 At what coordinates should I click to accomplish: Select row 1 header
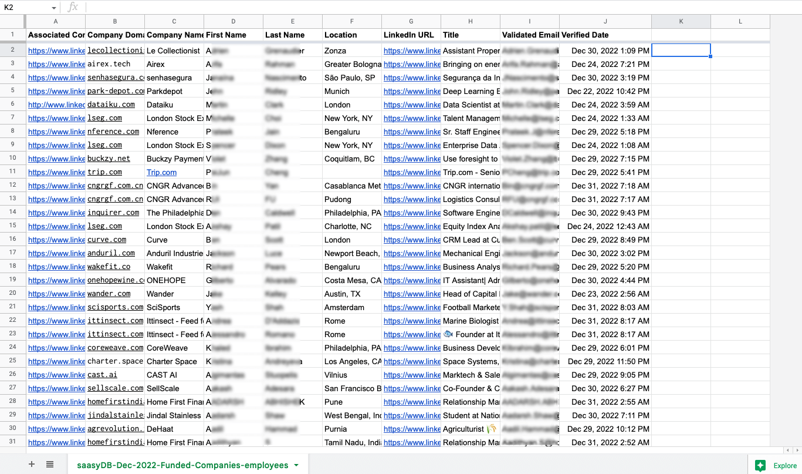click(x=12, y=35)
